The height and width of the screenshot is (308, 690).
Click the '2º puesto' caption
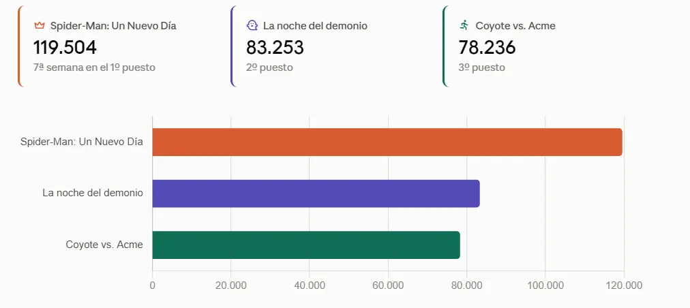[269, 67]
